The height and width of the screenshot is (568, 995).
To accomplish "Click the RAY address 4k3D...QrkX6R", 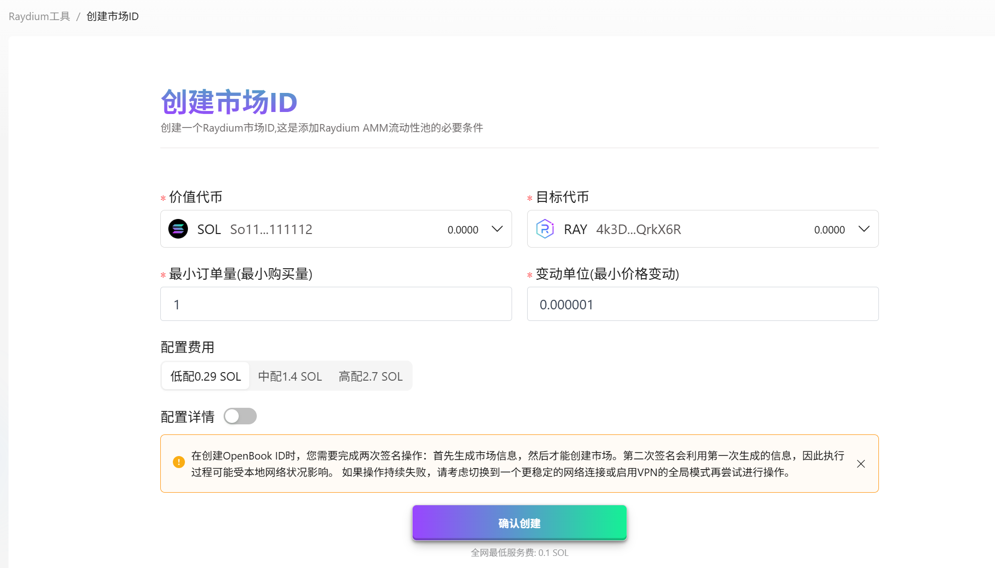I will tap(638, 230).
